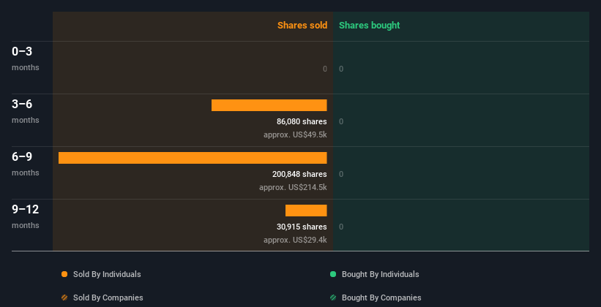Select the 9–12 months orange sold bar
This screenshot has width=601, height=307.
306,211
